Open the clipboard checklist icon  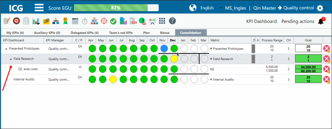coord(26,21)
